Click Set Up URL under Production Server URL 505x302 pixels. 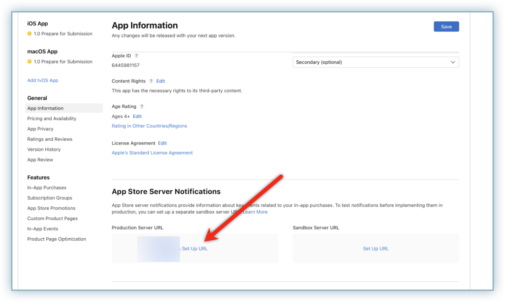pyautogui.click(x=195, y=248)
